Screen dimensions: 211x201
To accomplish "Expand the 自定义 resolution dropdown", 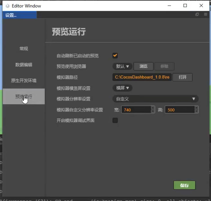I will point(156,99).
